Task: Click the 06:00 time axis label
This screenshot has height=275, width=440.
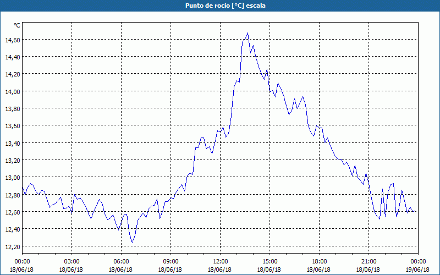Action: click(121, 262)
